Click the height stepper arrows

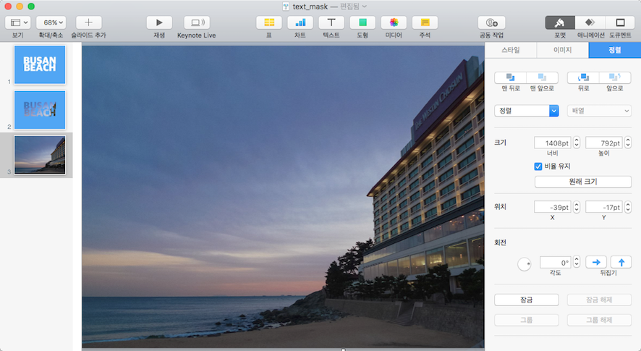628,143
